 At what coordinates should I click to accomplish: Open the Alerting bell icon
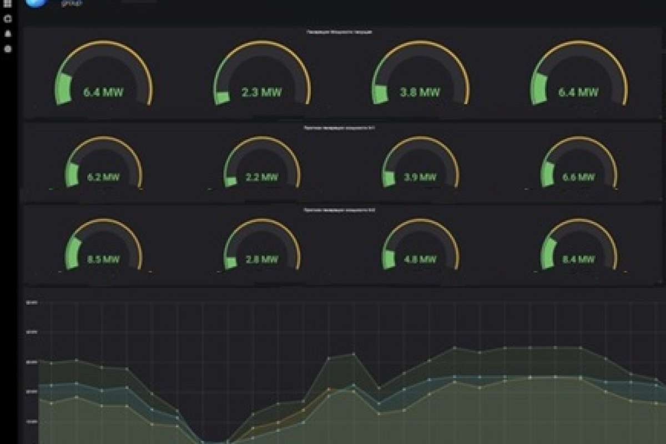point(8,34)
